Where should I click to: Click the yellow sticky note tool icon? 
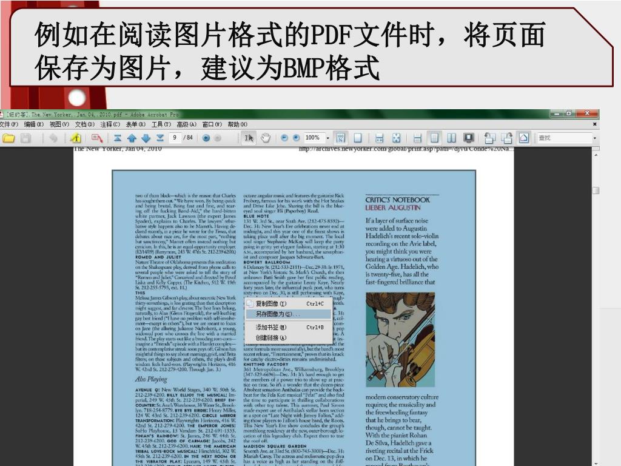click(x=76, y=138)
